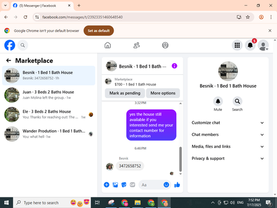Open the nine-dot Menu grid
277x208 pixels.
click(x=237, y=45)
